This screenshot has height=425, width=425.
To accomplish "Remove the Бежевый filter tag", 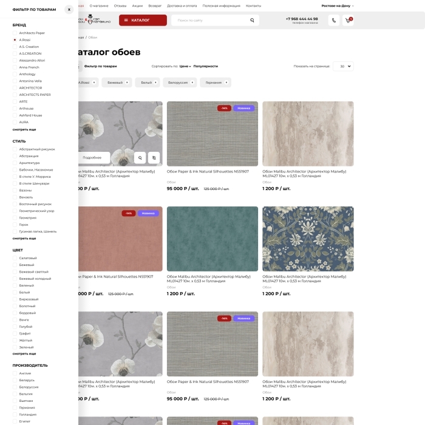I will coord(127,82).
